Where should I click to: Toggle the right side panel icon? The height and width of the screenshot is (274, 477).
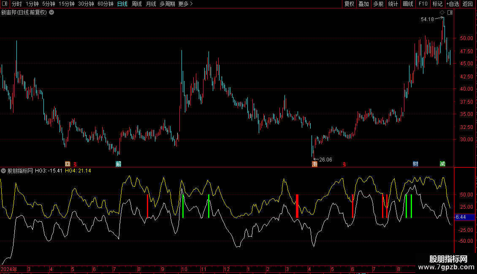[450, 13]
